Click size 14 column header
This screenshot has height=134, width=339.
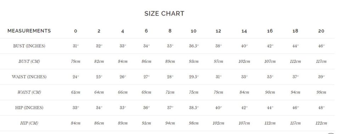[244, 31]
